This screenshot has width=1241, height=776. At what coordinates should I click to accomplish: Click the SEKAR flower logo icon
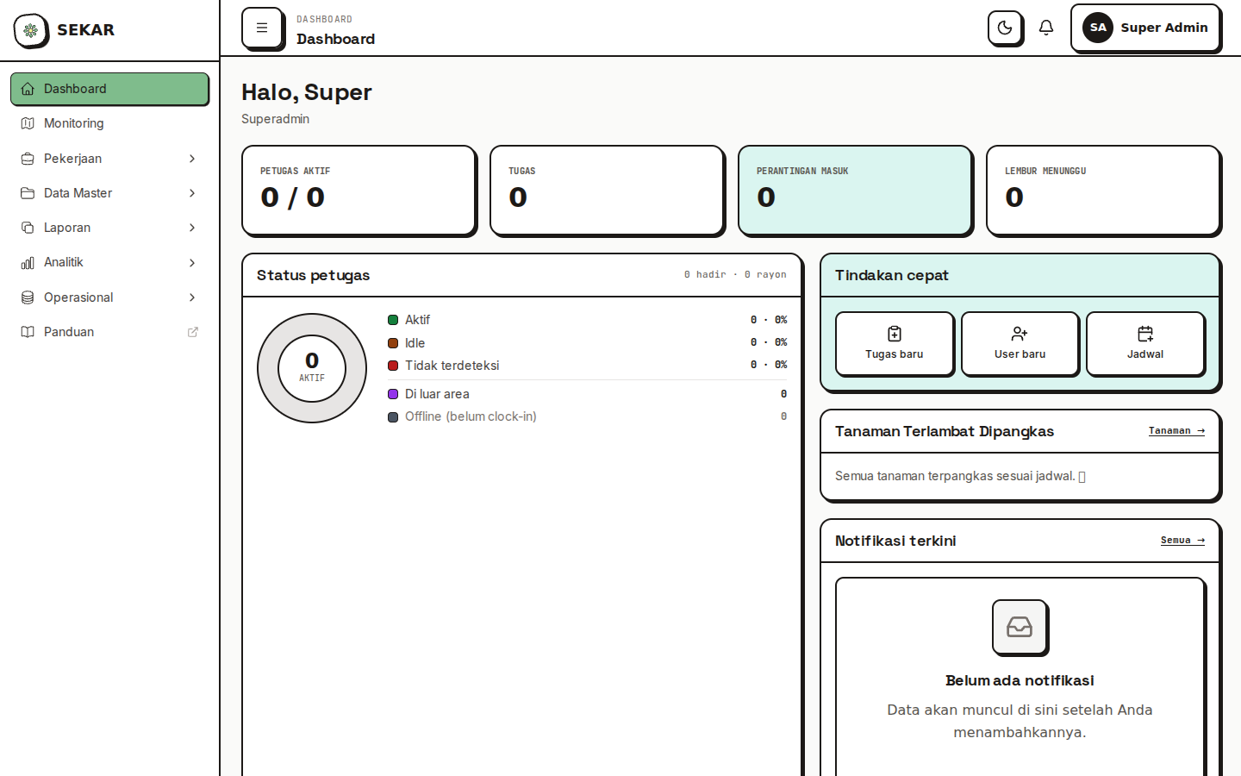31,30
